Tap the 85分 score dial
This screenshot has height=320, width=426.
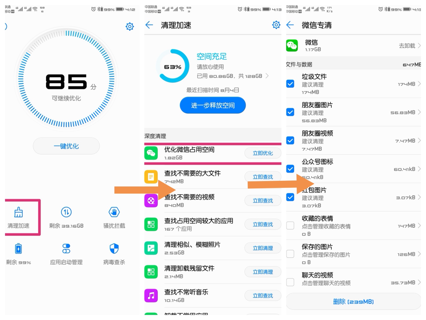pos(66,79)
